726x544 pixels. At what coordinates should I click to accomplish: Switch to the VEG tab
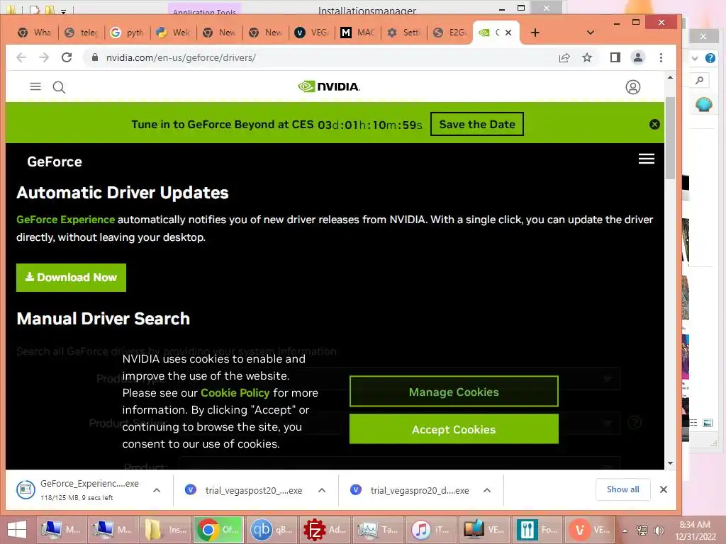click(x=312, y=33)
